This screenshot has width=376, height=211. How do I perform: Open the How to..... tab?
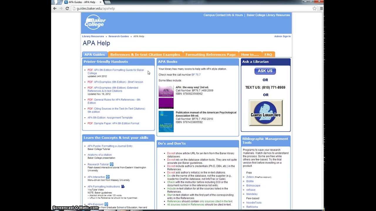tap(250, 55)
